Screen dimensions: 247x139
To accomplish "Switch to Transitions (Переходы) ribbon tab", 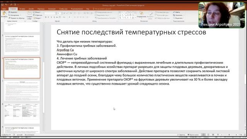I will pos(41,9).
